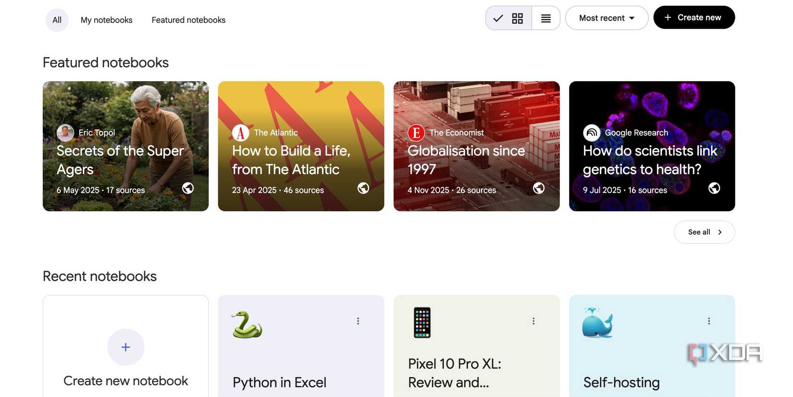
Task: Click globe icon on Super Agers notebook
Action: coord(188,188)
